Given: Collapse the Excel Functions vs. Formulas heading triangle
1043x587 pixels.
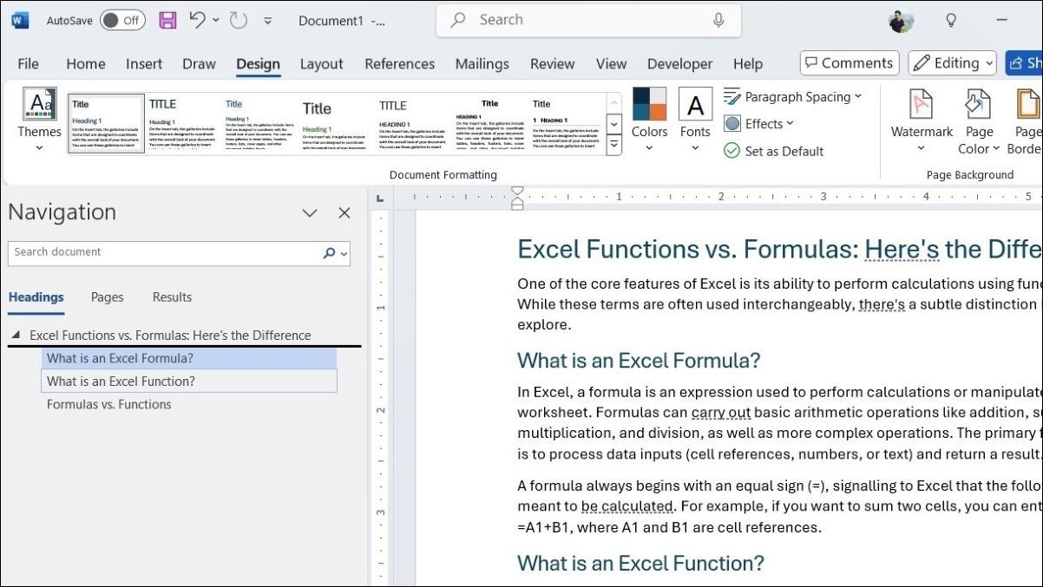Looking at the screenshot, I should (17, 336).
